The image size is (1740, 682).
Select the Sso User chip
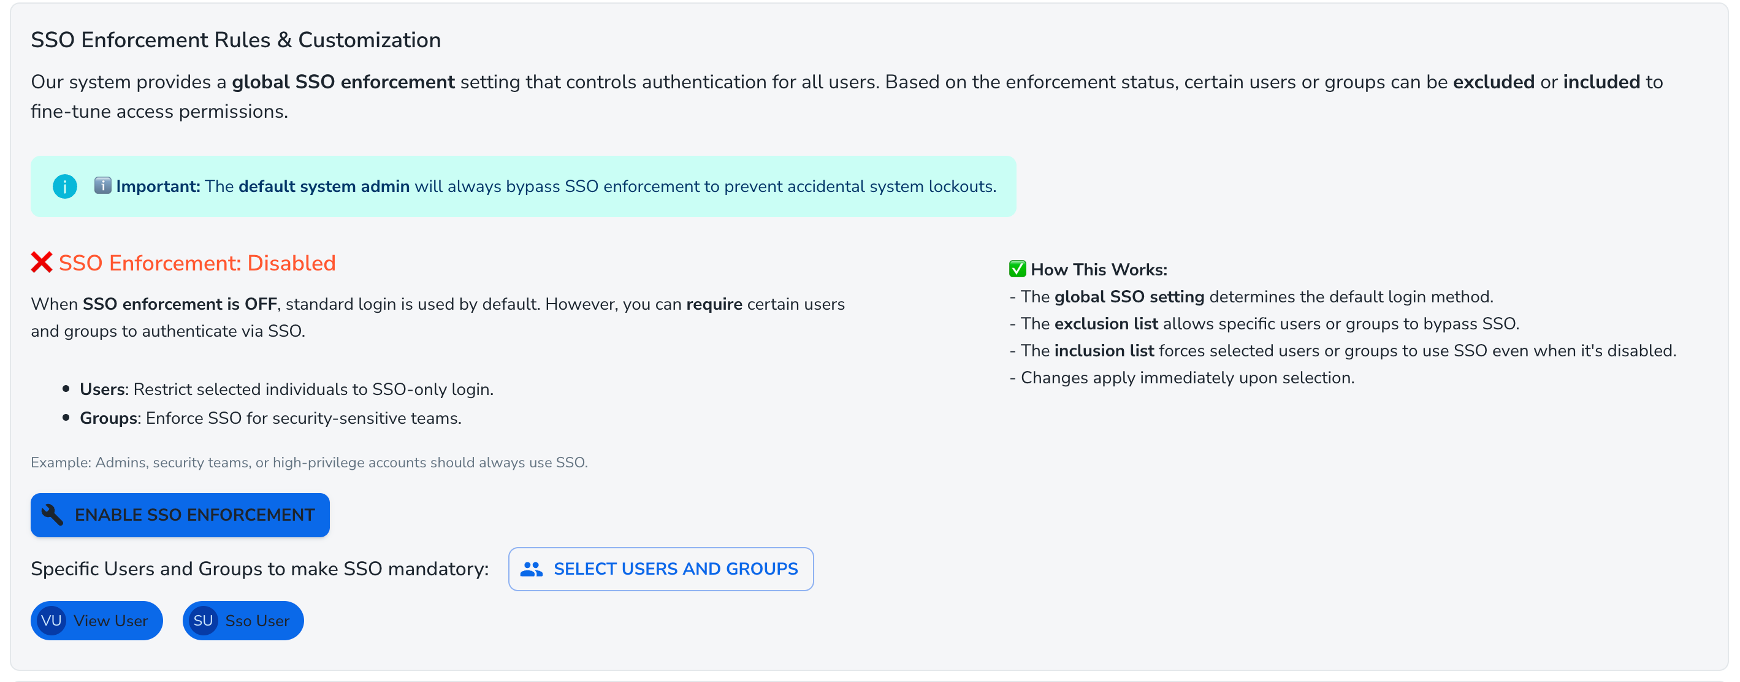point(257,621)
